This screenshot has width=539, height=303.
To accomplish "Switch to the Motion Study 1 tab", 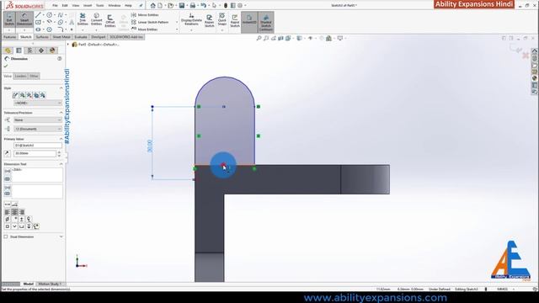I will pos(50,284).
